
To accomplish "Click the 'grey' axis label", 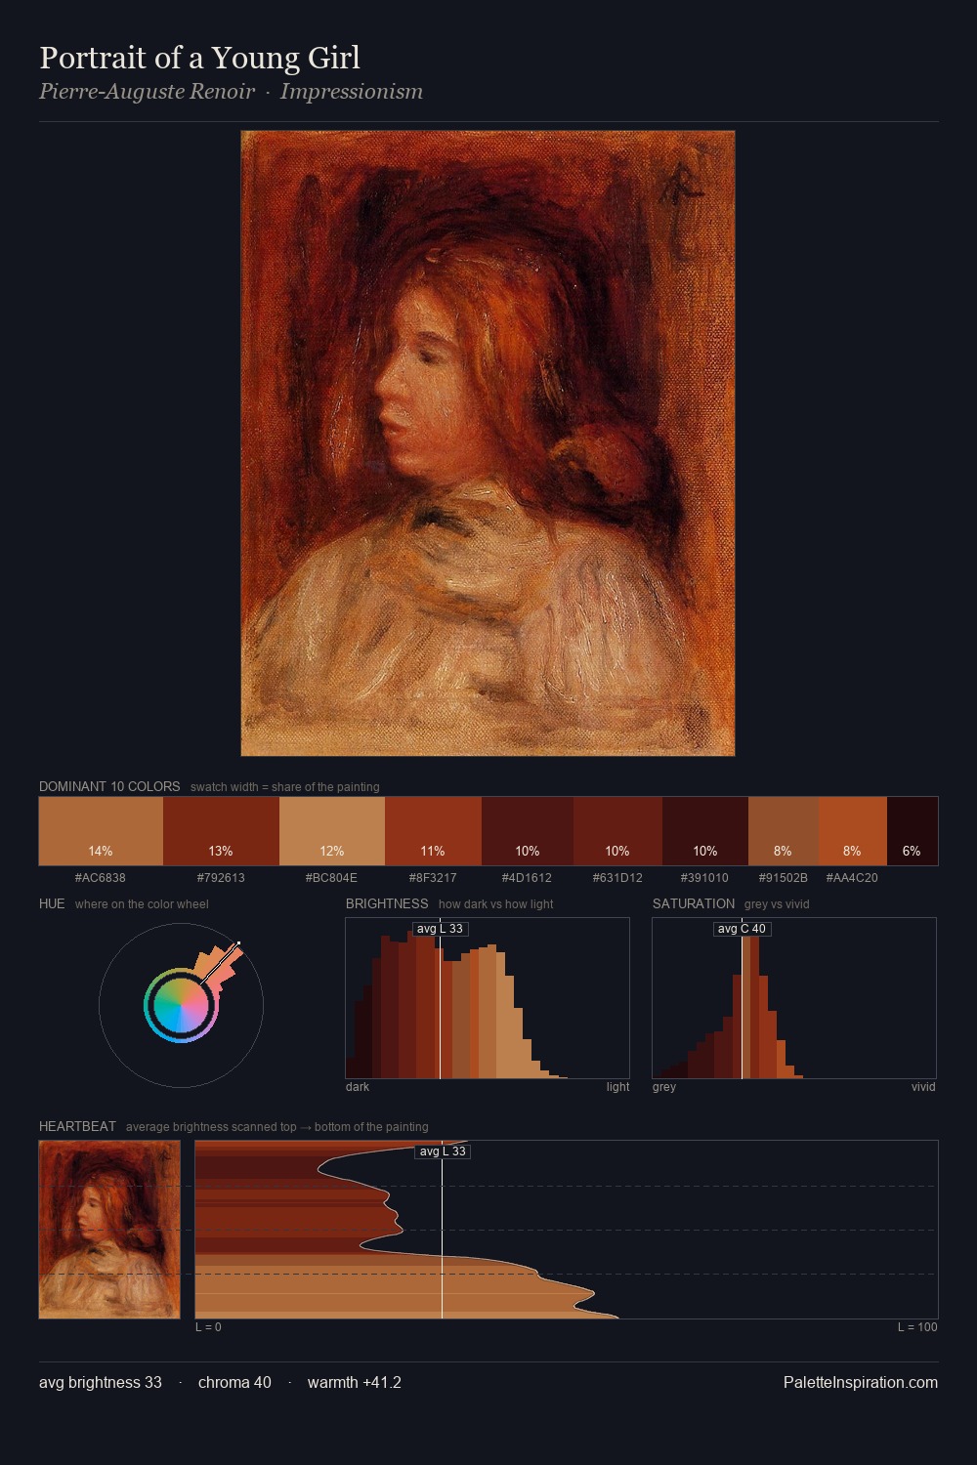I will tap(664, 1086).
